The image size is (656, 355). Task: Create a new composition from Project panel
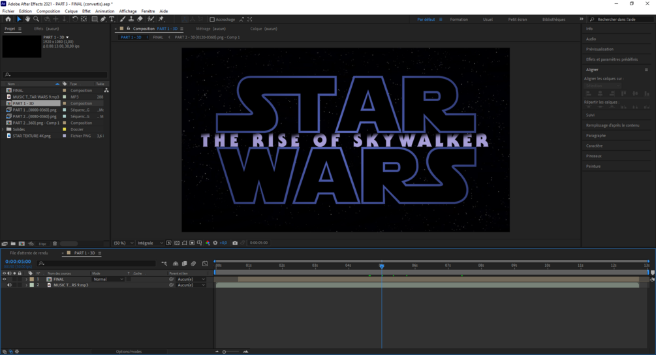click(22, 244)
